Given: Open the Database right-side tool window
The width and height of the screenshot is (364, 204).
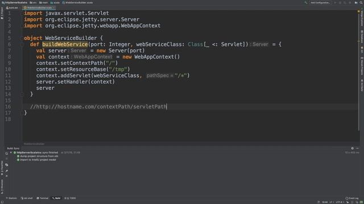Looking at the screenshot, I should 362,36.
